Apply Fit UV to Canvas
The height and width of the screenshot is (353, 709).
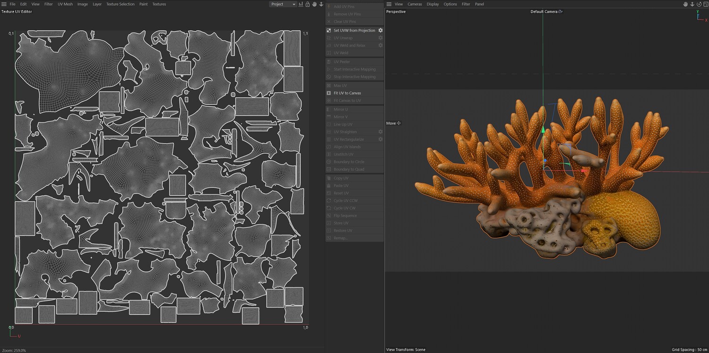point(347,93)
